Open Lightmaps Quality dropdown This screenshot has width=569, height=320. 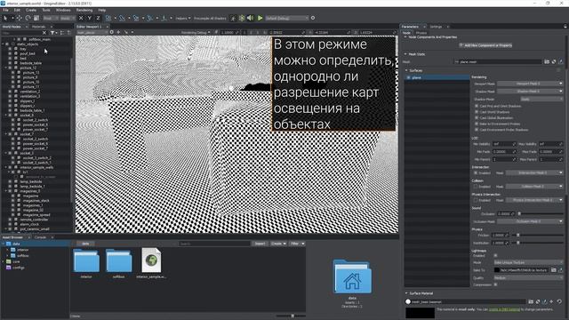[x=528, y=277]
